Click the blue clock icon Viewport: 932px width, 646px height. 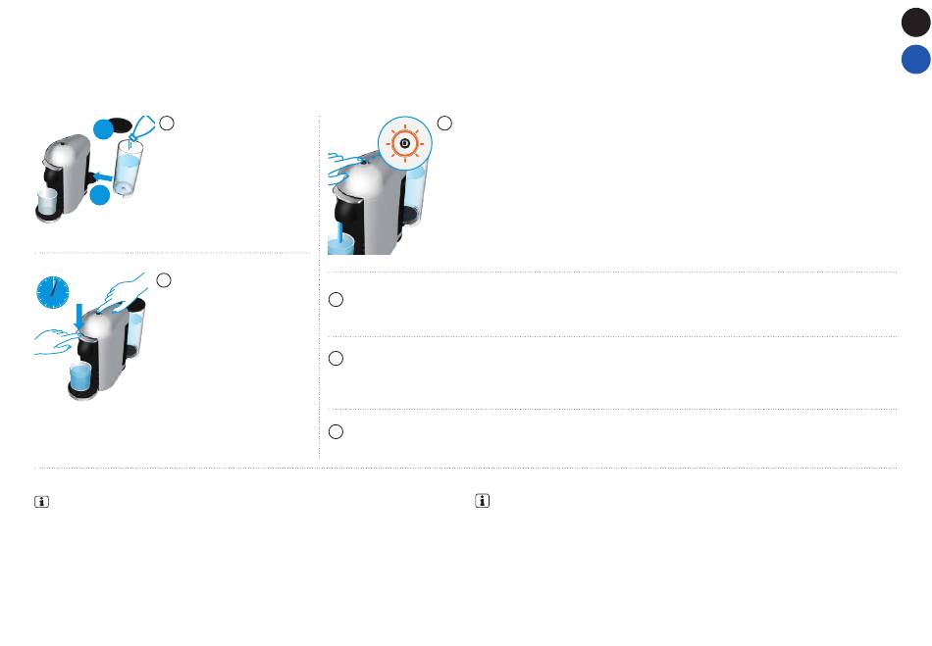53,292
